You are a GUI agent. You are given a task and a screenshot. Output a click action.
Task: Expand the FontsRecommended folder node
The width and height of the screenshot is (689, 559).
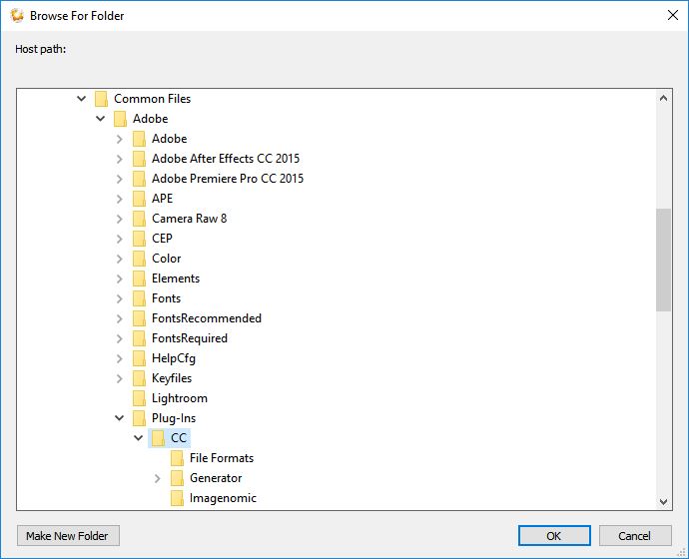120,318
